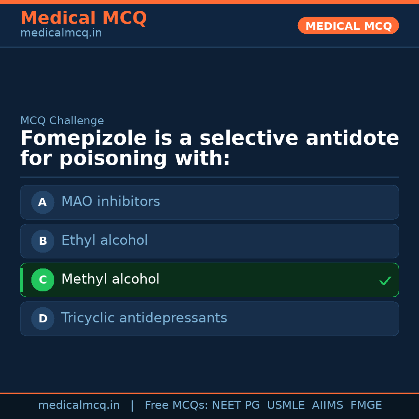Click the green checkmark beside Methyl alcohol

385,280
